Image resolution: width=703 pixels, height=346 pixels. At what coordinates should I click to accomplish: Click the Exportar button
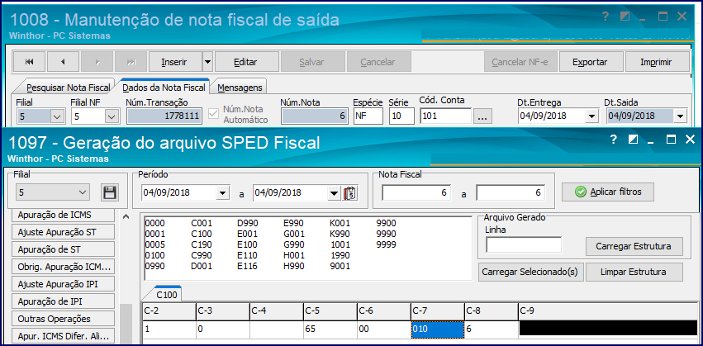(x=590, y=62)
